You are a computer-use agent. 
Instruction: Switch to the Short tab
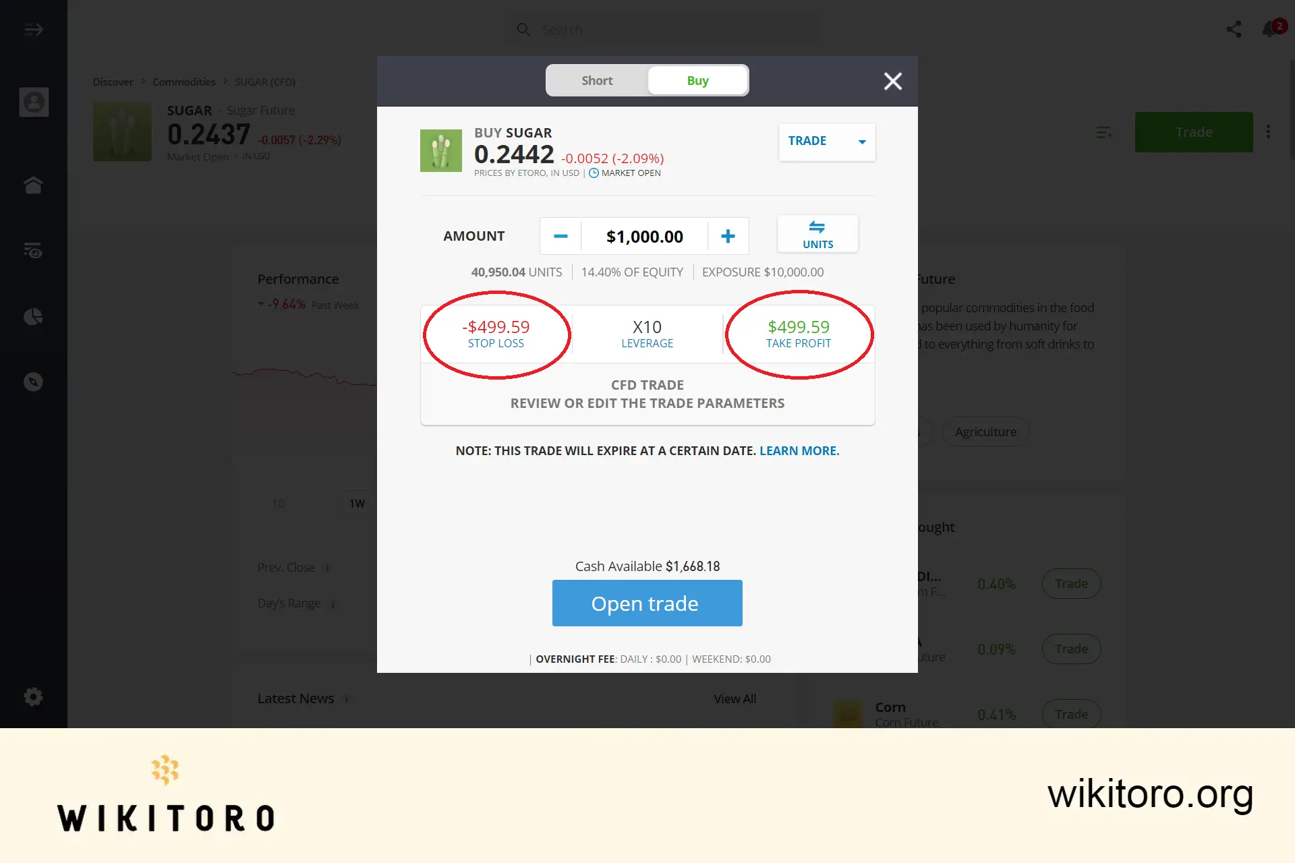pyautogui.click(x=596, y=80)
